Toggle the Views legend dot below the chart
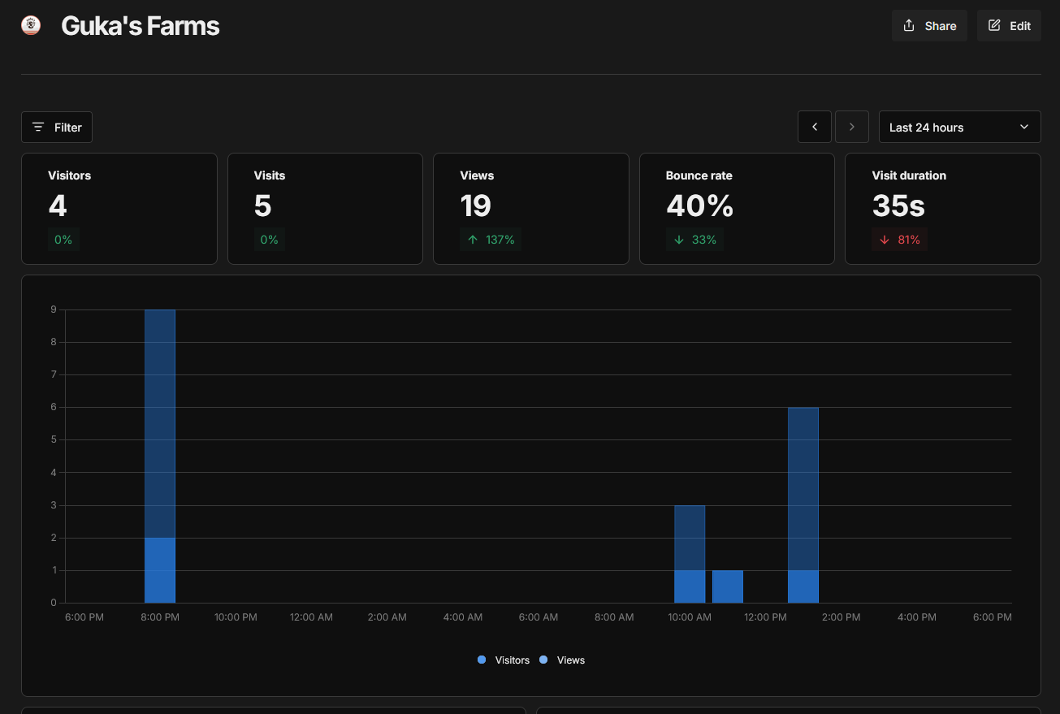 pyautogui.click(x=543, y=660)
